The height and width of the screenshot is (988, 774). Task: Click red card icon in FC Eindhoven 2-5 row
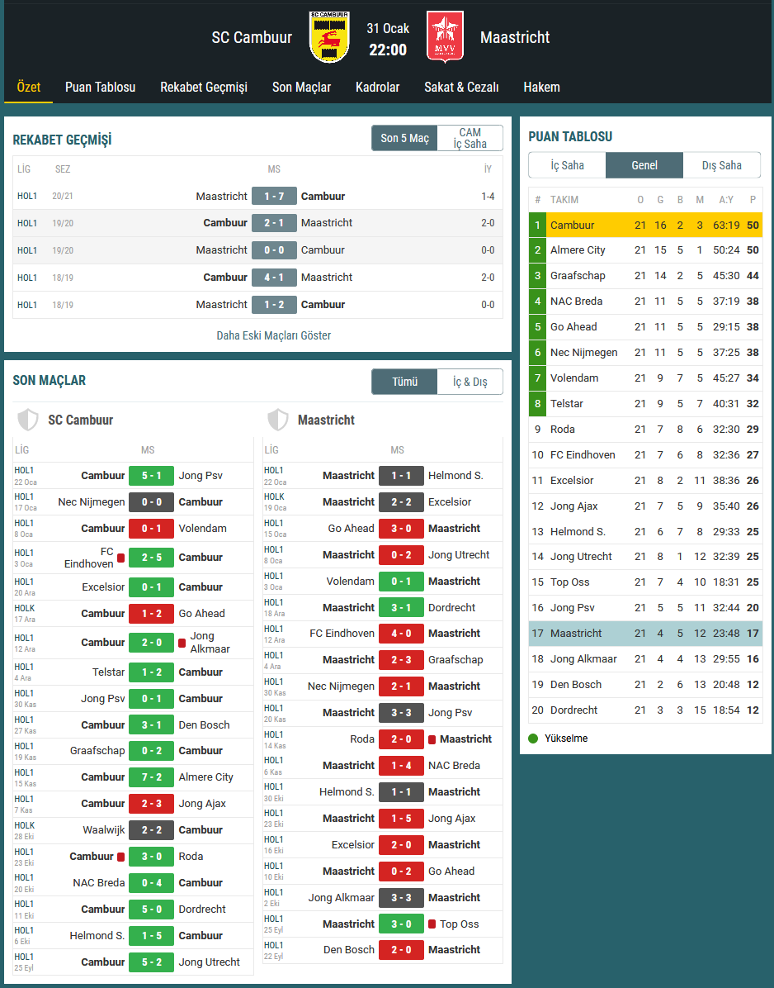click(120, 558)
